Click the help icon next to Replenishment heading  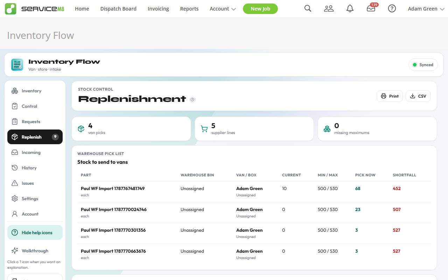[192, 99]
